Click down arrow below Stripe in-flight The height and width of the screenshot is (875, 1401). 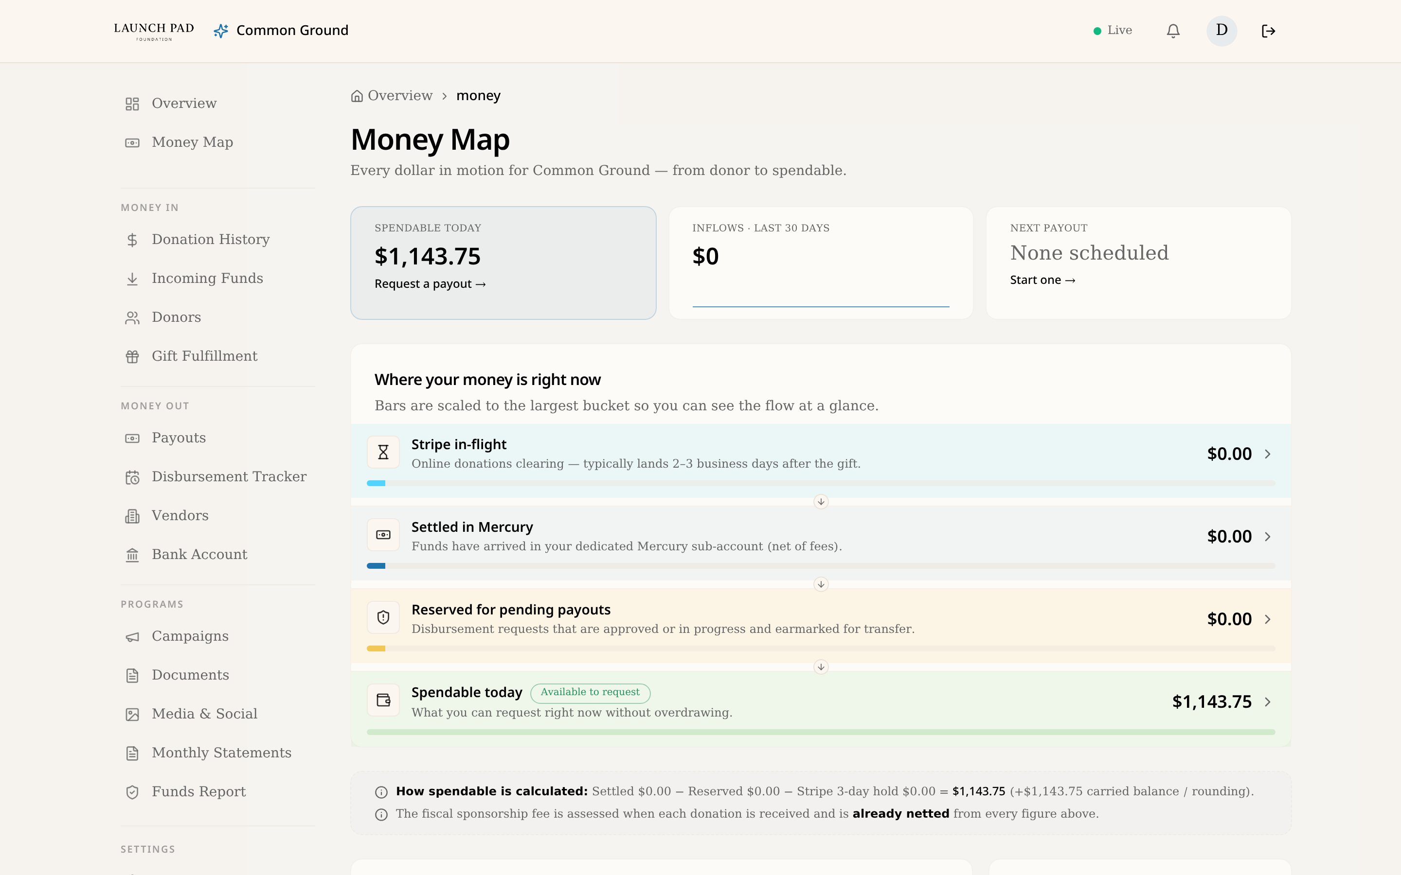[x=821, y=502]
